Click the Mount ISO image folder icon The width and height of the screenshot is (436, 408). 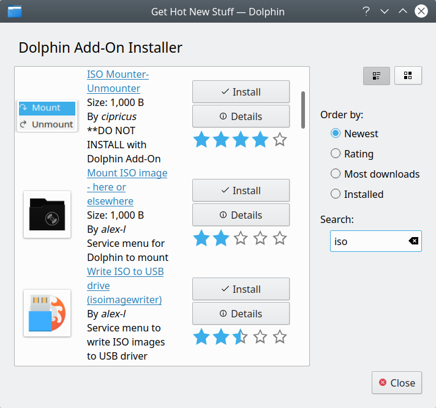coord(47,214)
